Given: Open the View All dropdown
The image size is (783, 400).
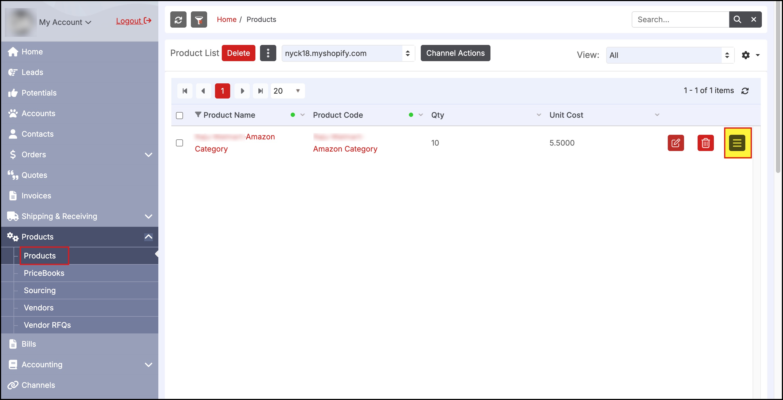Looking at the screenshot, I should [x=670, y=55].
